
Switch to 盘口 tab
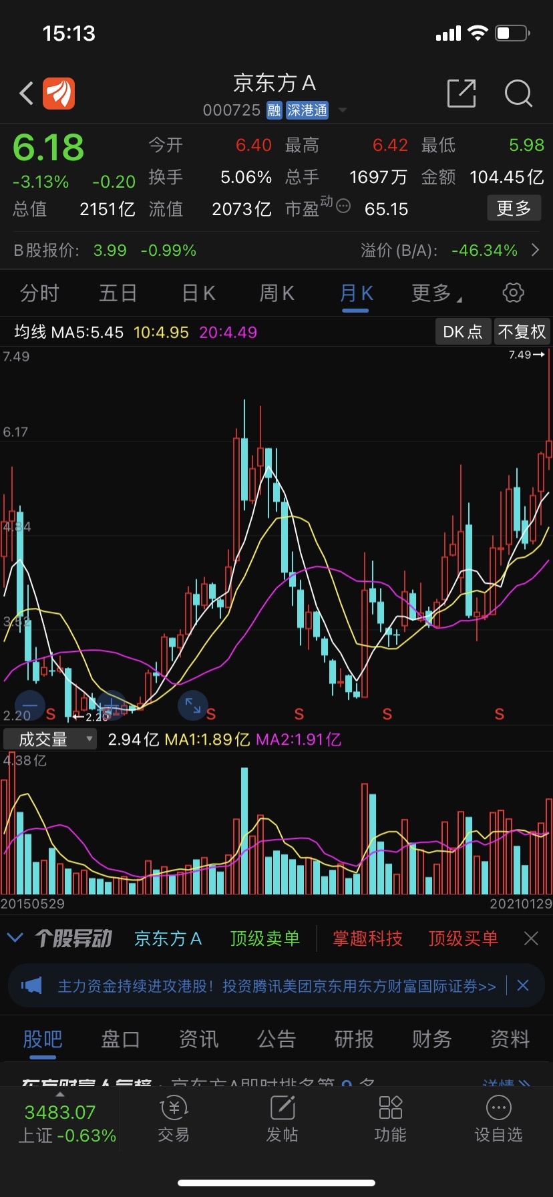point(120,1039)
